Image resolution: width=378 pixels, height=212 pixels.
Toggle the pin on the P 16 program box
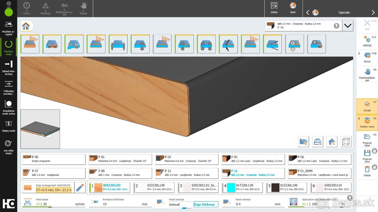[336, 26]
